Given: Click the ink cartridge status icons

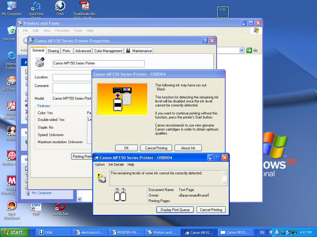Looking at the screenshot, I should coord(120,195).
